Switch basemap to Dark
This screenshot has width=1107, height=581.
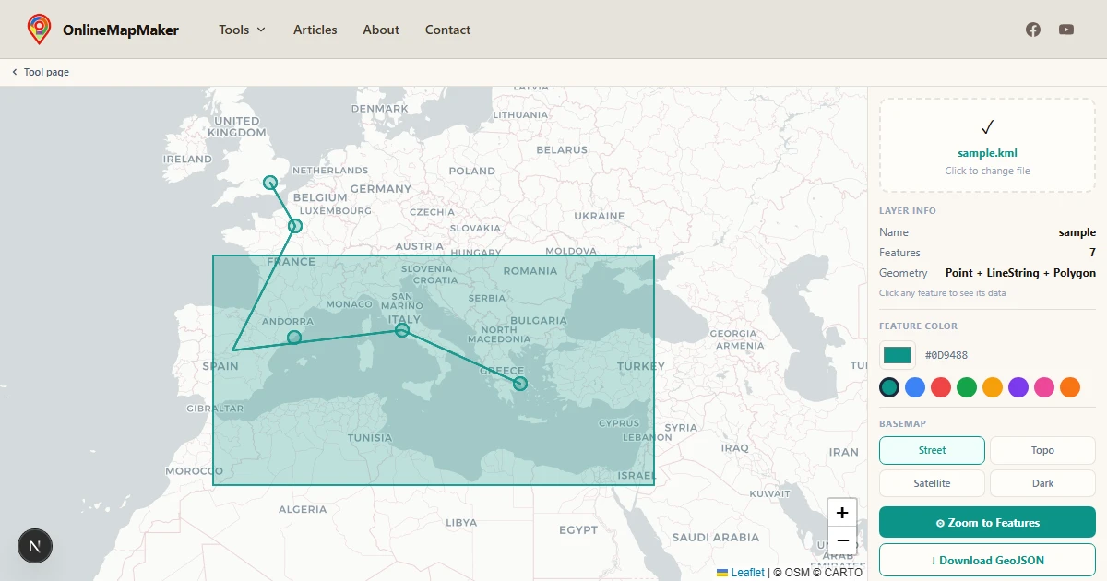(x=1042, y=483)
